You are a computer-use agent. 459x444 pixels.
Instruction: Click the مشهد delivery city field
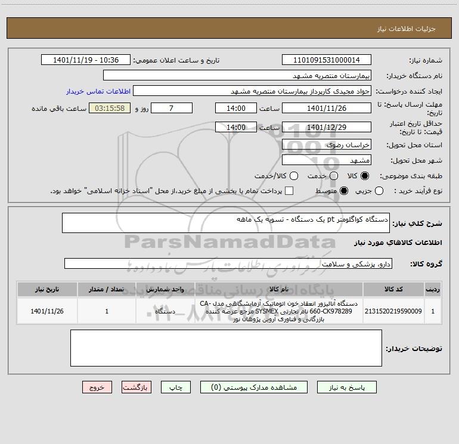[x=327, y=160]
